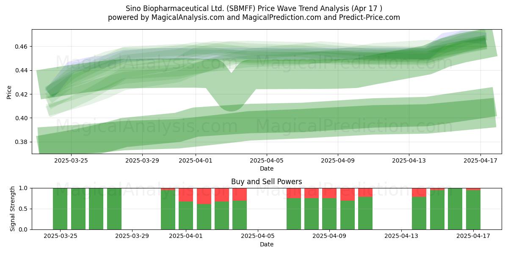This screenshot has width=508, height=254.
Task: Click 2025-04-09 on the price chart date axis
Action: tap(338, 160)
